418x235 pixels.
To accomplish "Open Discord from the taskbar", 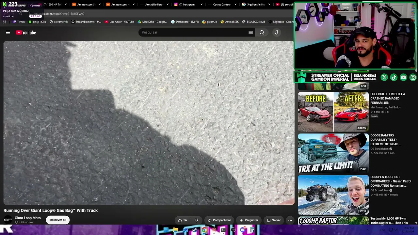I will click(243, 230).
